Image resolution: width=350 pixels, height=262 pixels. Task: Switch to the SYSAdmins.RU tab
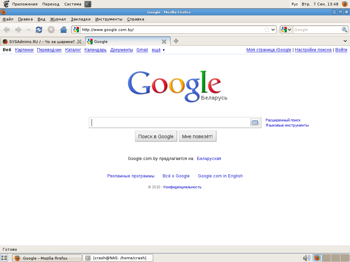click(x=42, y=42)
